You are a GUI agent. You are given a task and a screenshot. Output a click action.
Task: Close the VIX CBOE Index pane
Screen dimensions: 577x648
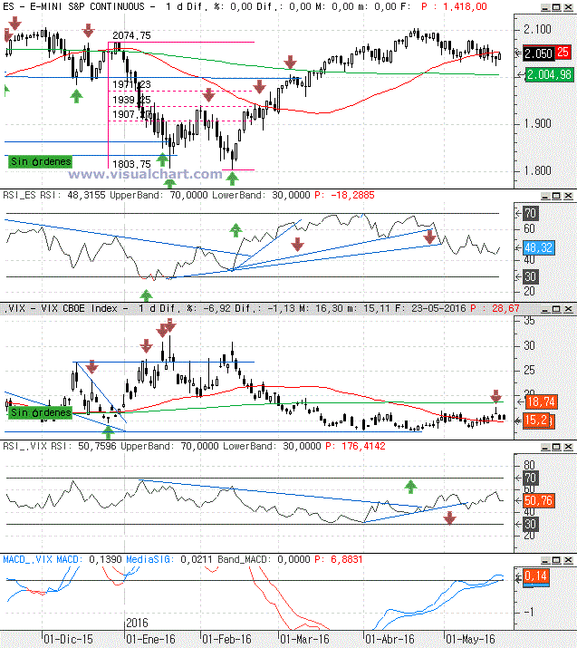coord(568,309)
